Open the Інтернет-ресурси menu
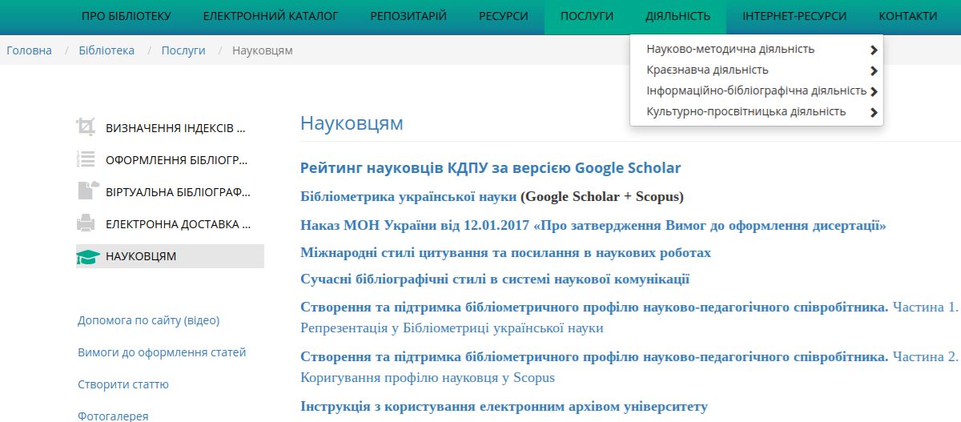The height and width of the screenshot is (422, 961). (794, 16)
